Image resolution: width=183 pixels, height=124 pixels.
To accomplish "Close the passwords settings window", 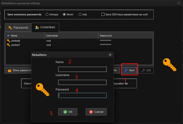I will pos(179,3).
